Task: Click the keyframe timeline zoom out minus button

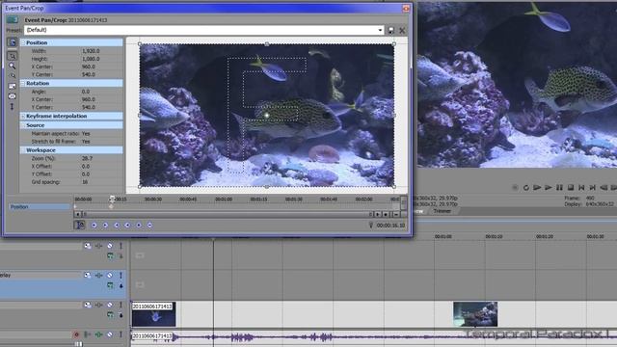Action: 396,214
